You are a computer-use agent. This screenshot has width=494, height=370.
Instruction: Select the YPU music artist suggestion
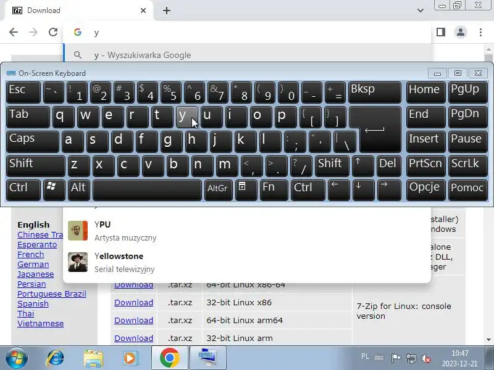247,231
